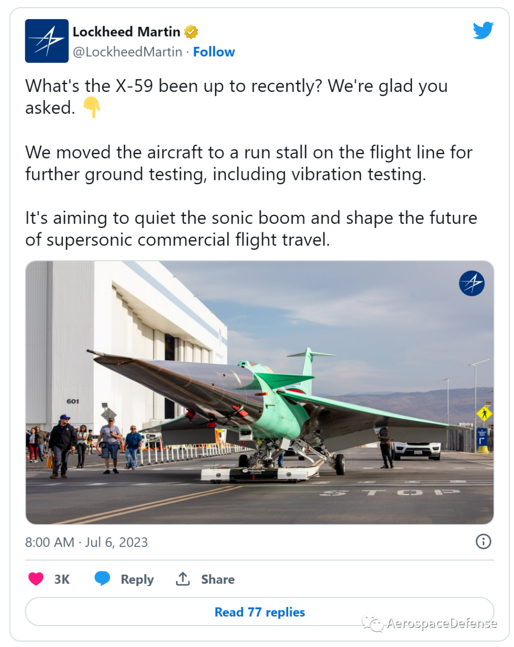This screenshot has height=647, width=514.
Task: Click the blue reply speech bubble icon
Action: (x=102, y=578)
